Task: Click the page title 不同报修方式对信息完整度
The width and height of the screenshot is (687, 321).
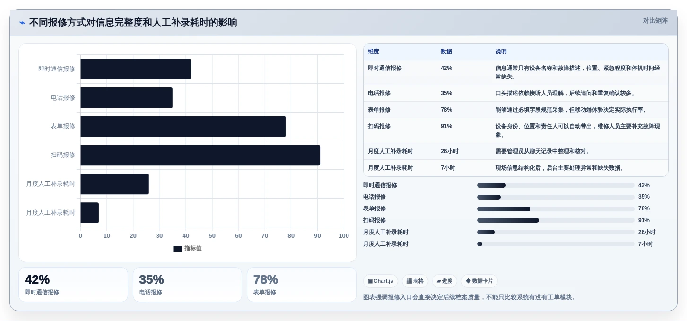Action: tap(133, 23)
